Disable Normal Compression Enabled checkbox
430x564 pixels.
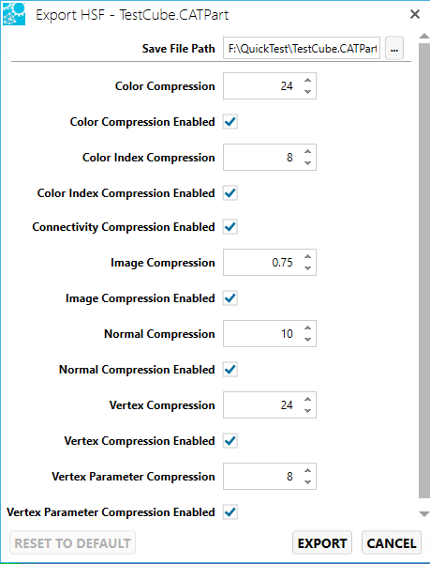point(230,370)
